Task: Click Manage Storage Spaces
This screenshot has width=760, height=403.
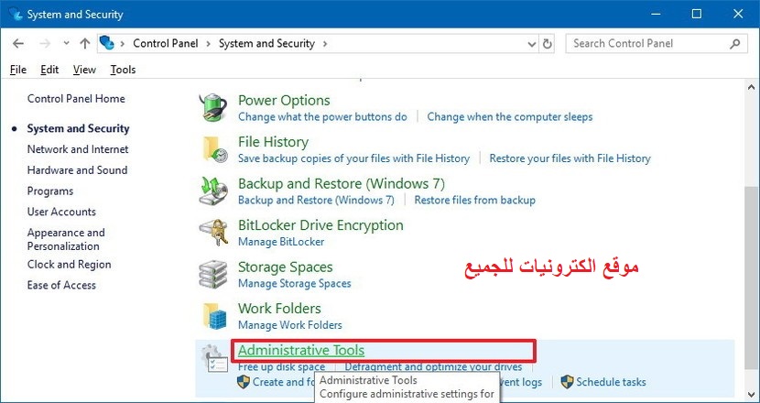Action: point(294,283)
